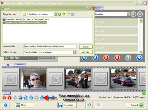Create a new folder in Ouvrir dialog
Image resolution: width=148 pixels, height=110 pixels.
68,14
